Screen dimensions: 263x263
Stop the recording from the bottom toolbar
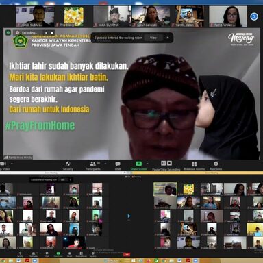point(169,163)
